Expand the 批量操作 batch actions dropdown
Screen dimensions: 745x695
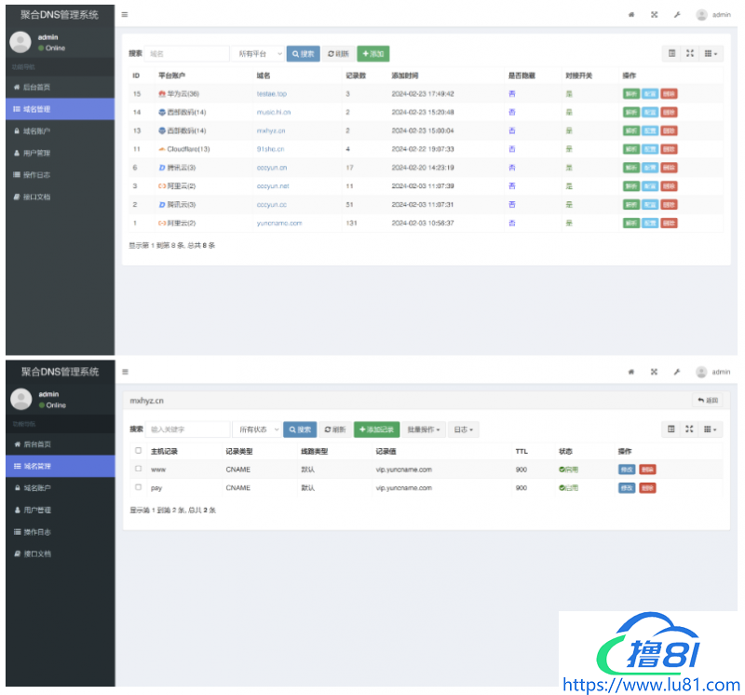coord(425,429)
